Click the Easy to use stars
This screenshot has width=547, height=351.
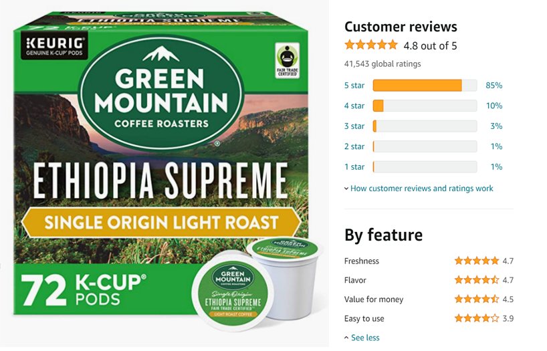[477, 318]
